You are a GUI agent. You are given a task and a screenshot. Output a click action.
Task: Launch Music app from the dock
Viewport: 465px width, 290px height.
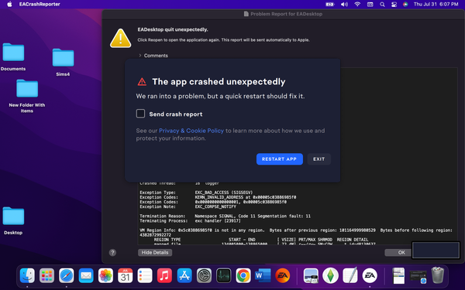(164, 275)
